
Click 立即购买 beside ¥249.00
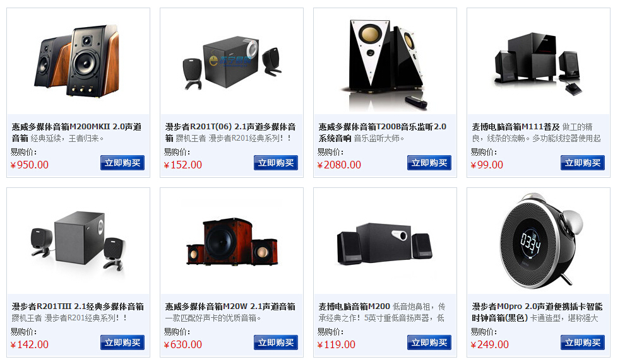pos(583,342)
